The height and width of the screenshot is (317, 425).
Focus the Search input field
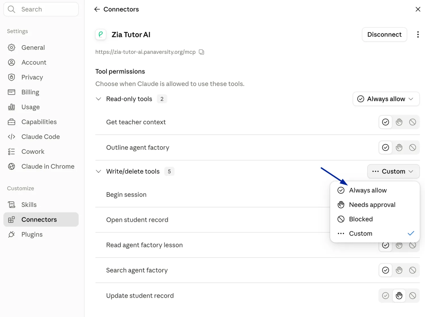coord(41,9)
